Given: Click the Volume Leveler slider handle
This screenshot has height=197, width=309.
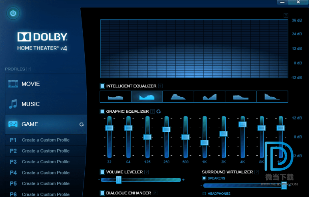Looking at the screenshot, I should coord(119,180).
